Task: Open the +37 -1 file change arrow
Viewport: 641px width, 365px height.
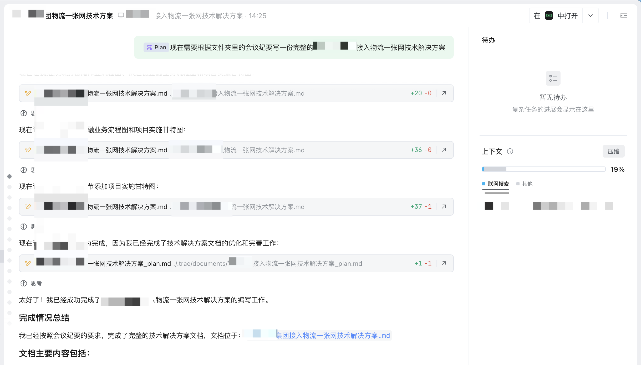Action: (x=444, y=207)
